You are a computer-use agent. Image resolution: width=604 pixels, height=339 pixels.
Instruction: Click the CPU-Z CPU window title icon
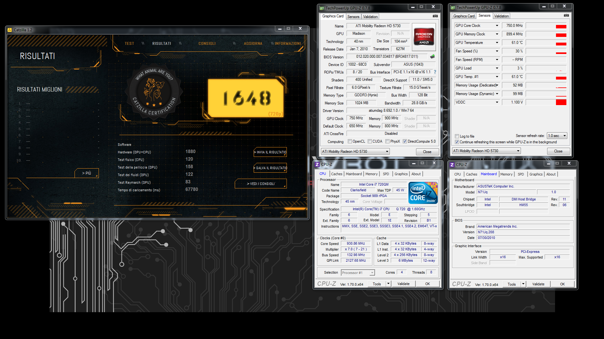[x=317, y=164]
